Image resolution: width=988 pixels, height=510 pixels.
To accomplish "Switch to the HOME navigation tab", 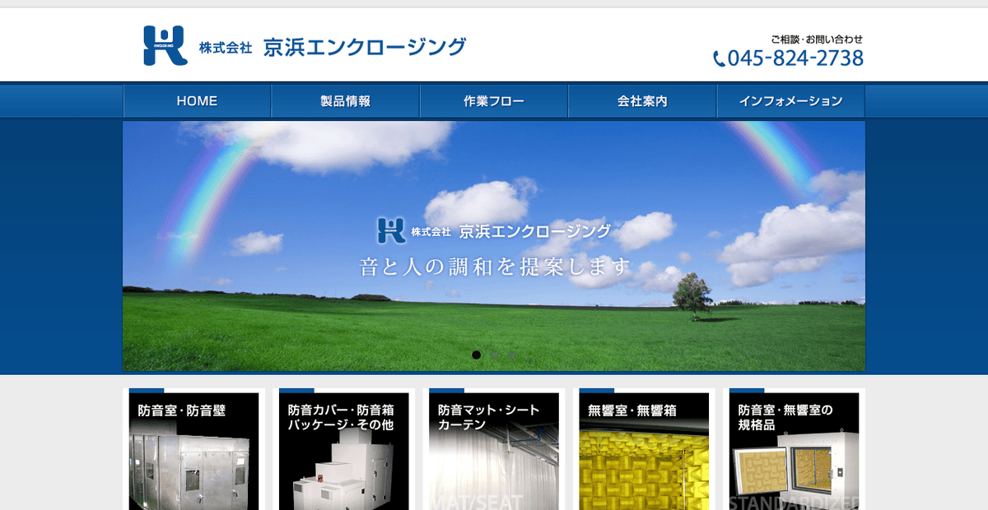I will [197, 100].
